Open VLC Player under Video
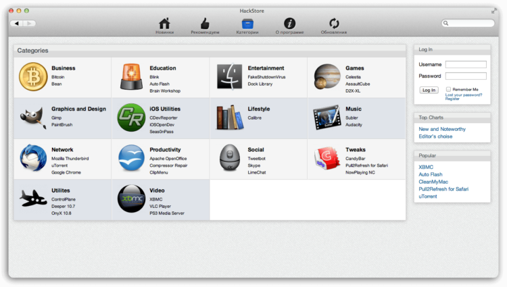This screenshot has height=287, width=507. [x=160, y=206]
